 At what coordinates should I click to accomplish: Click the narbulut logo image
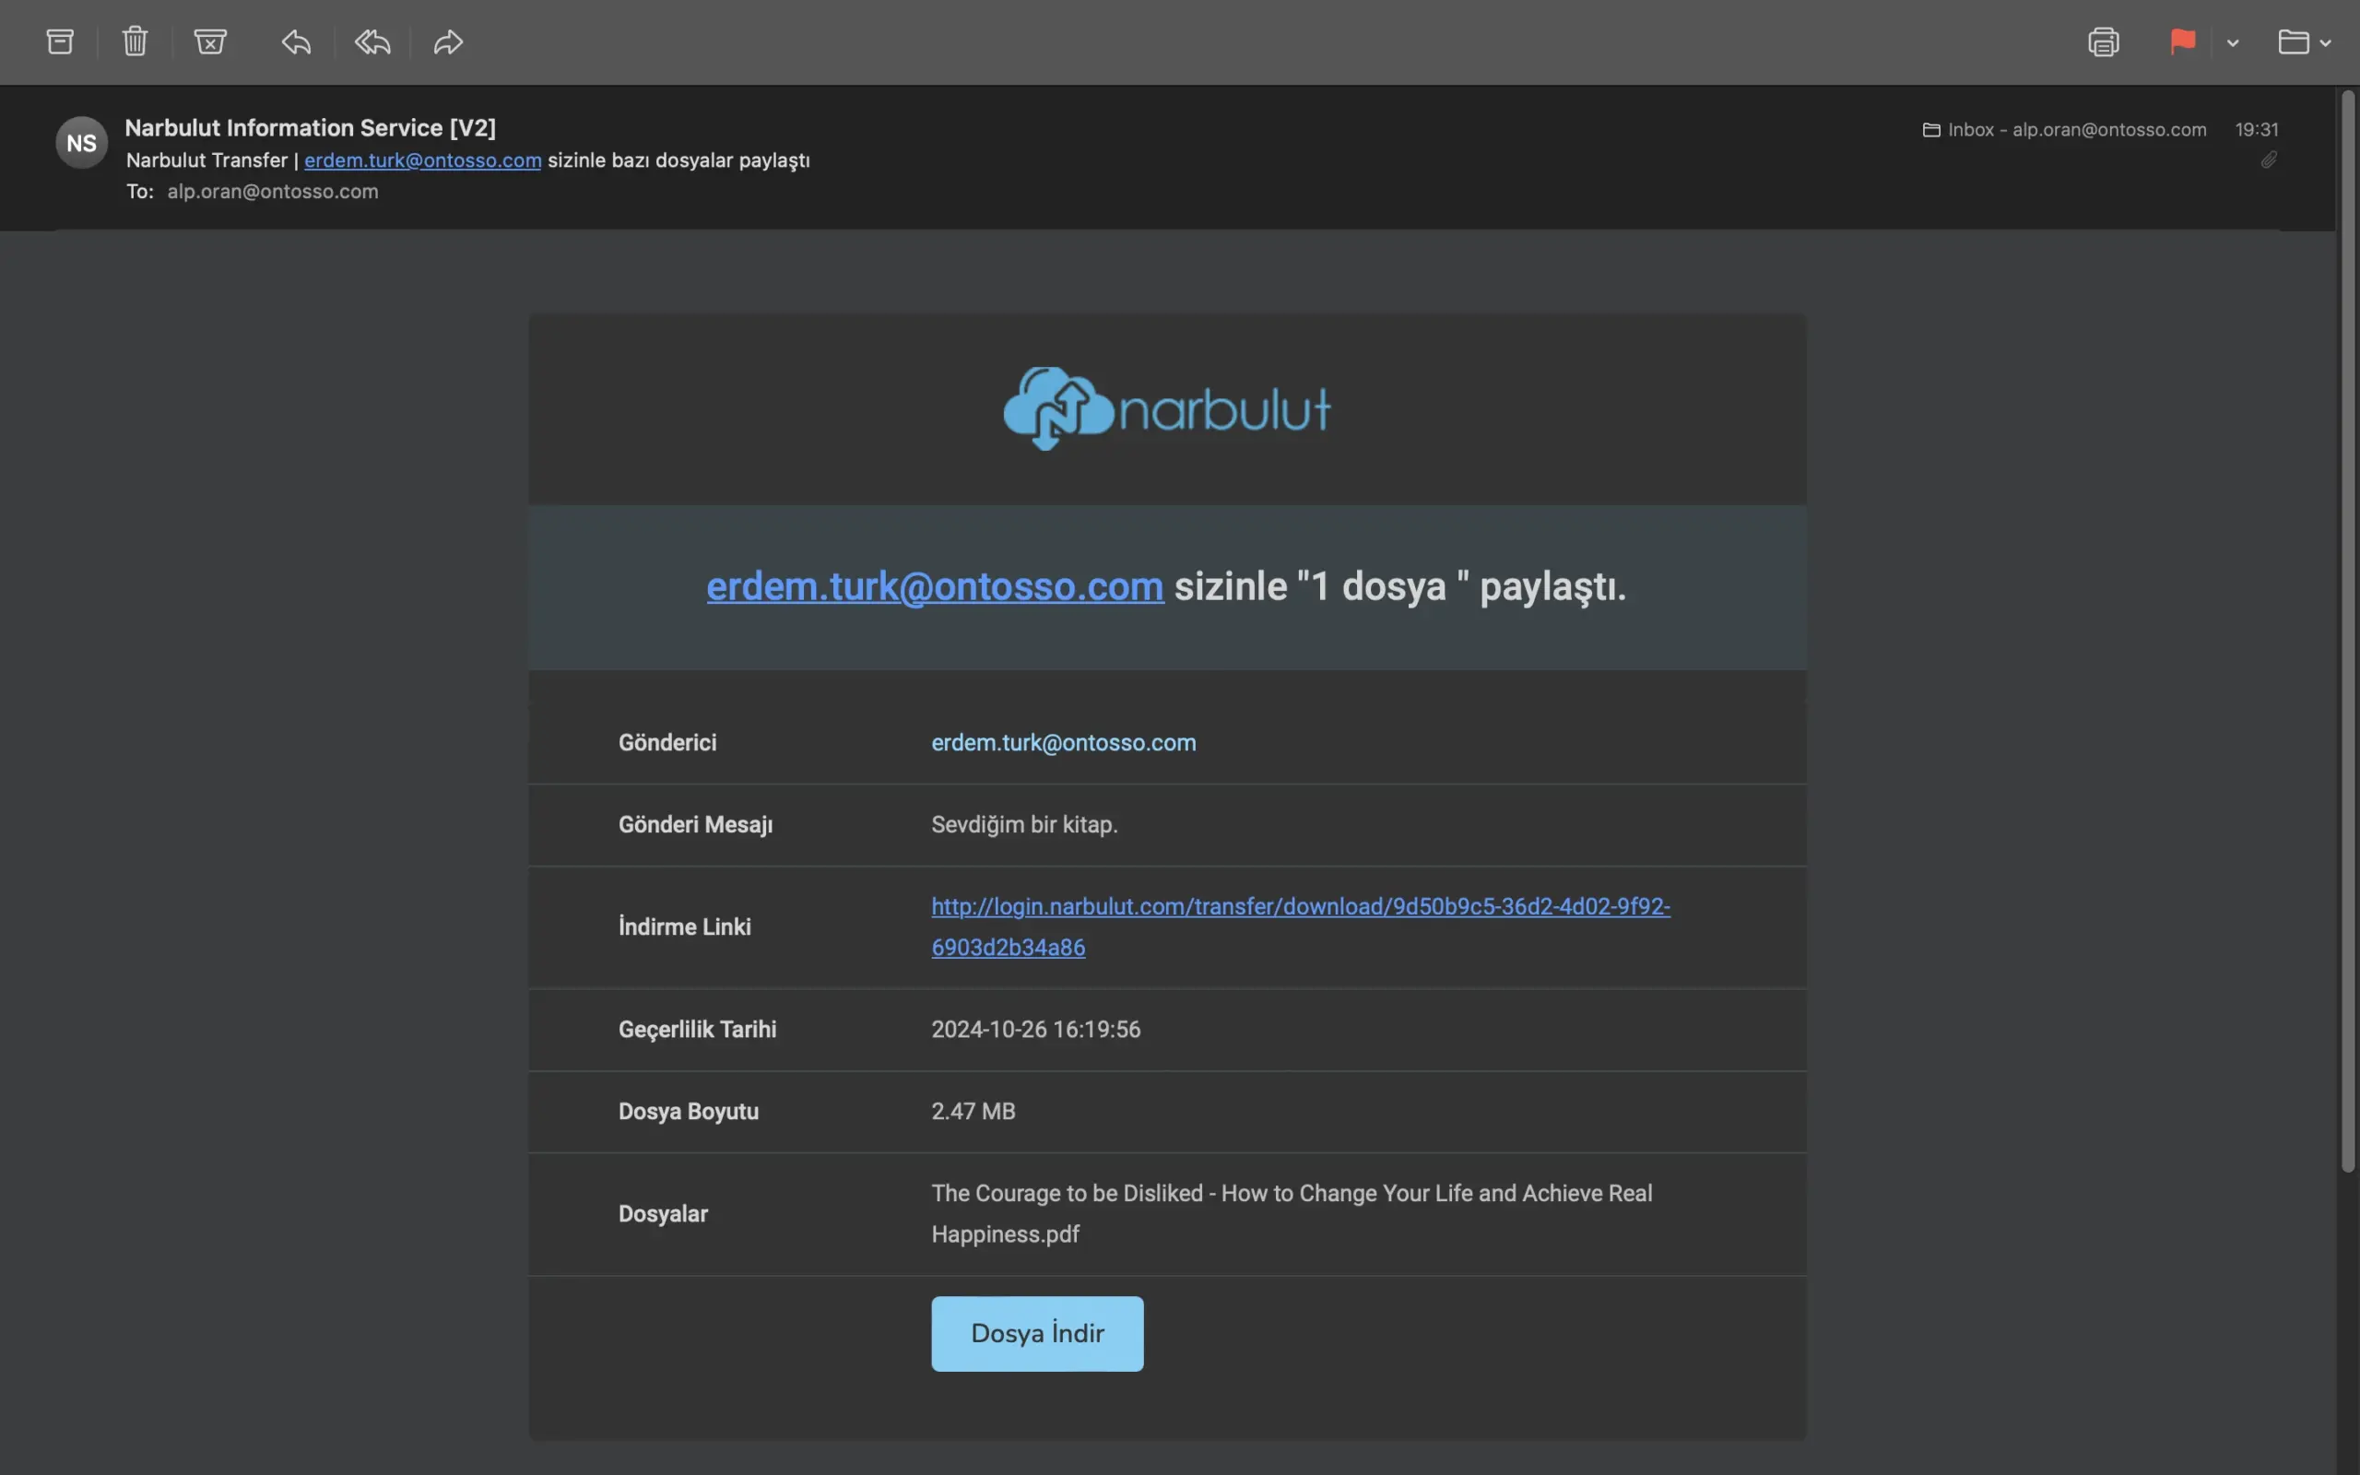[x=1166, y=408]
